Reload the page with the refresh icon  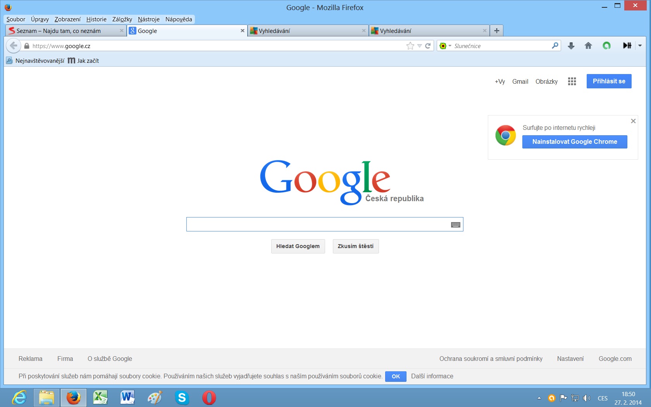[428, 46]
